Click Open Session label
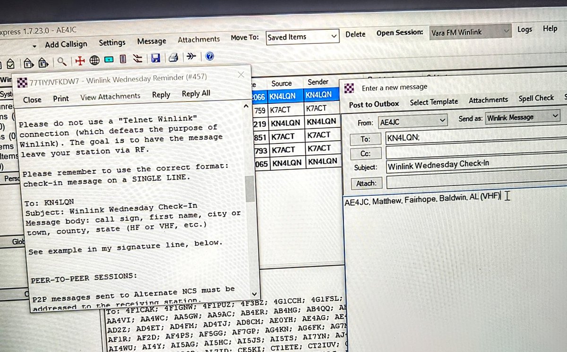567x352 pixels. point(400,33)
